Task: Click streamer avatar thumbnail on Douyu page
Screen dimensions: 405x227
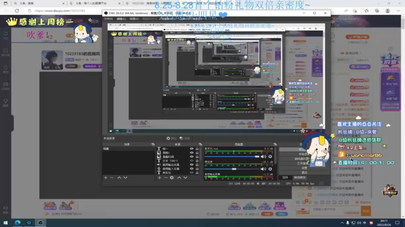Action: [52, 60]
